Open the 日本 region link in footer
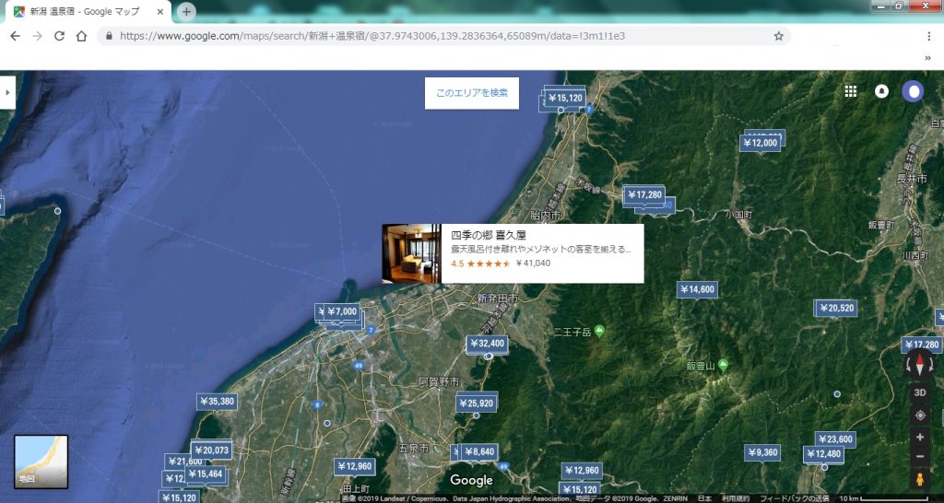This screenshot has width=944, height=503. coord(703,498)
